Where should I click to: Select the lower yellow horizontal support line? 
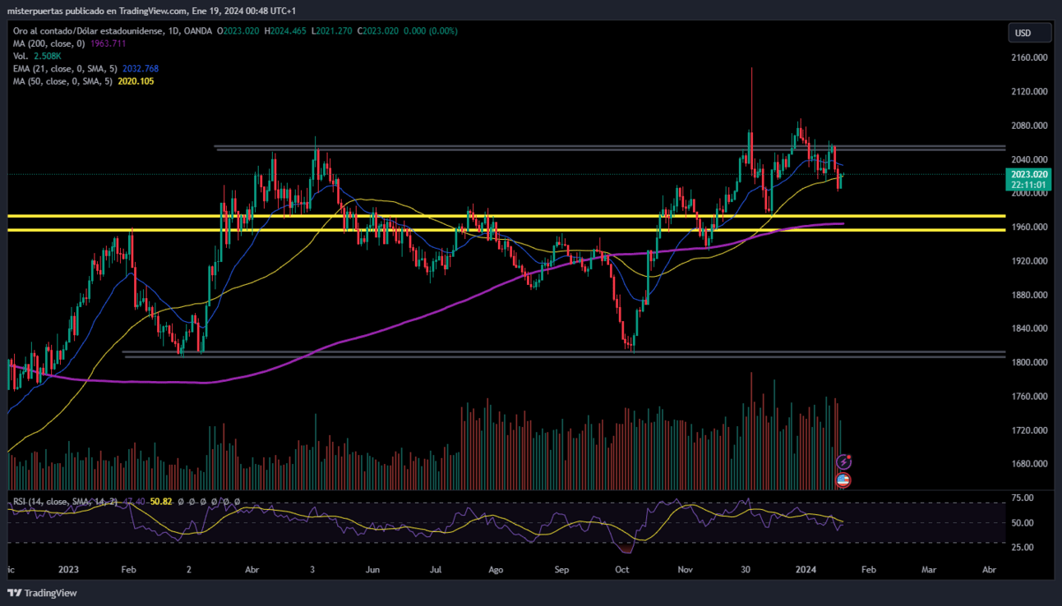point(506,230)
